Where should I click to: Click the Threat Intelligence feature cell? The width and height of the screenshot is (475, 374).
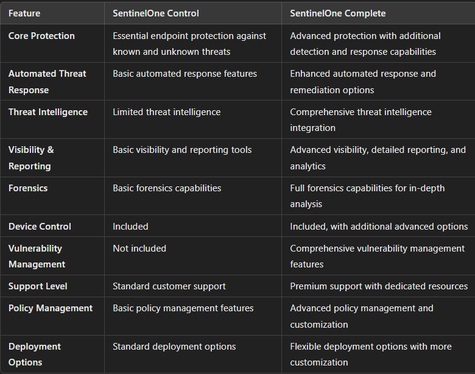(x=47, y=112)
